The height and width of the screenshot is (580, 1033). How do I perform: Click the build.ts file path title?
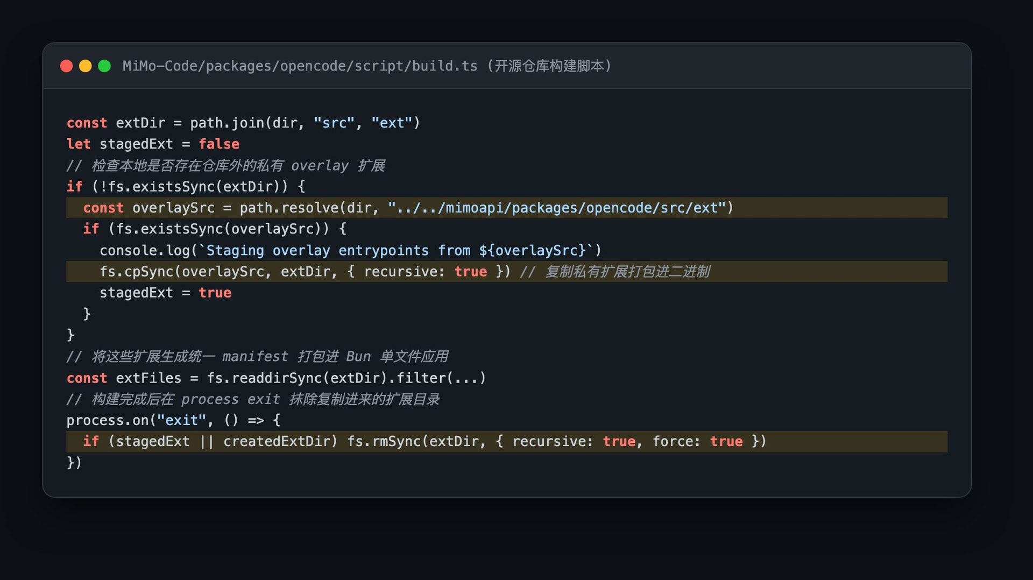tap(367, 66)
